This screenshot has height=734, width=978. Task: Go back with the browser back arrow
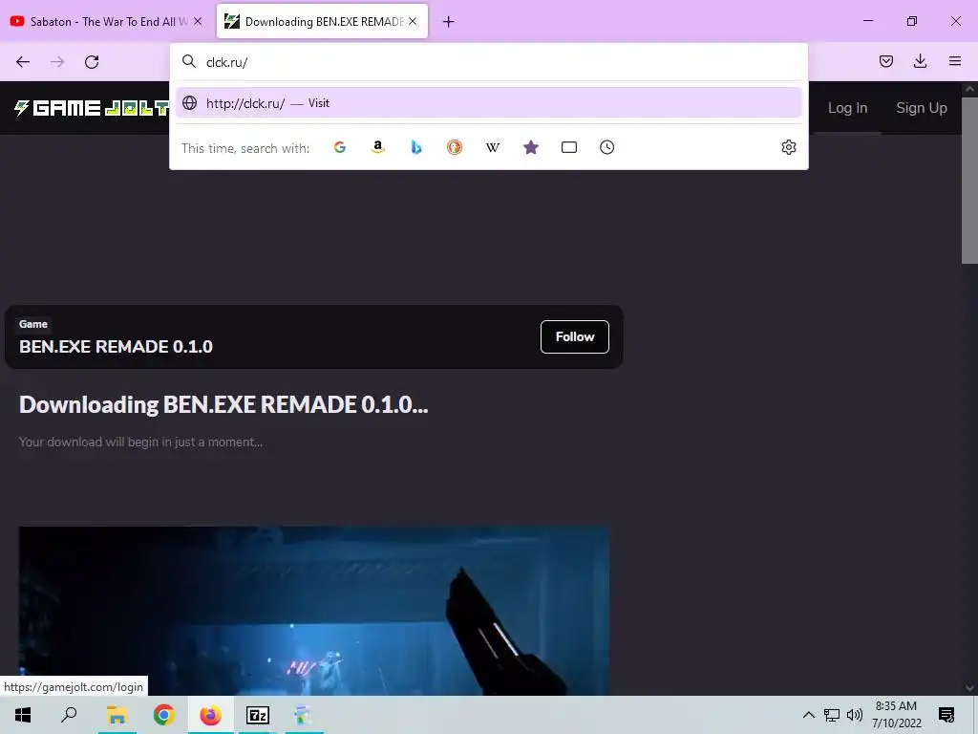(23, 62)
